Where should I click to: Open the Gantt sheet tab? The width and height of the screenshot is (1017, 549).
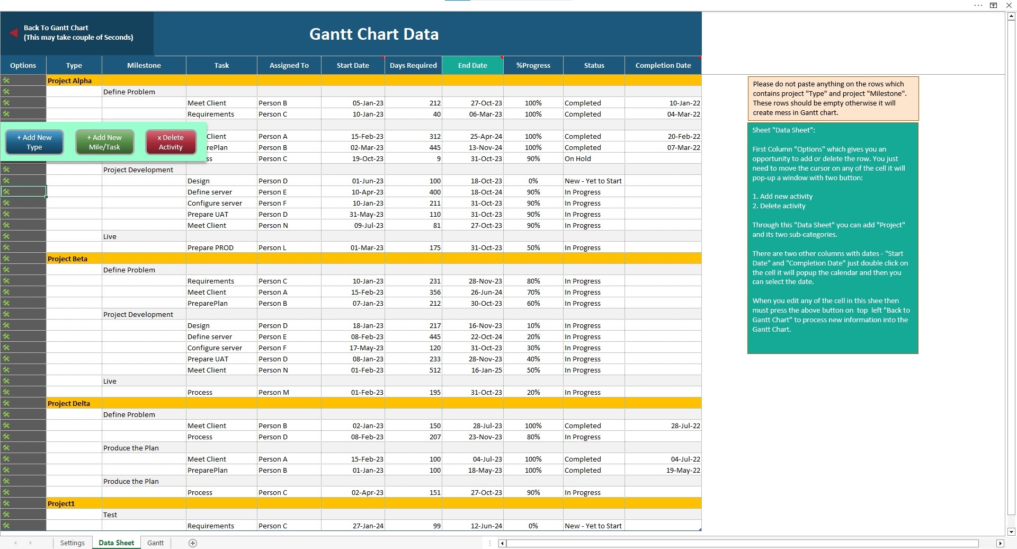click(x=155, y=543)
